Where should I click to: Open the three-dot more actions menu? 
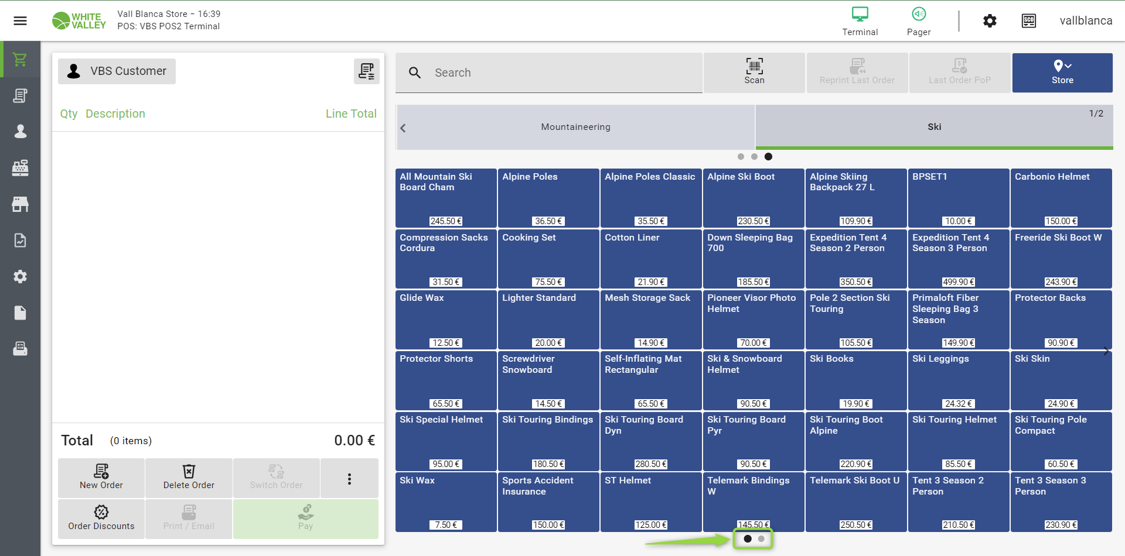(x=349, y=479)
